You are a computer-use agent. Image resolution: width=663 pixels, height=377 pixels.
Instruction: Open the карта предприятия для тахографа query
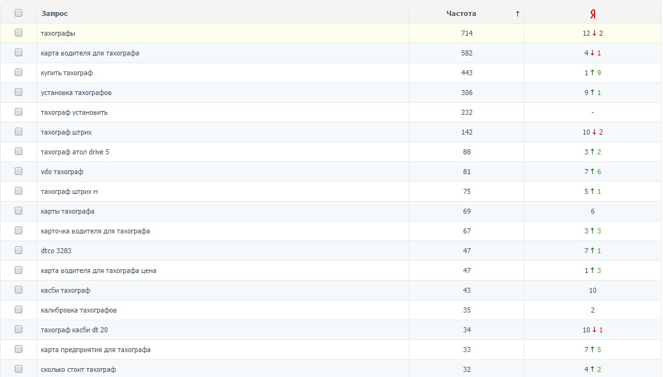[x=95, y=350]
